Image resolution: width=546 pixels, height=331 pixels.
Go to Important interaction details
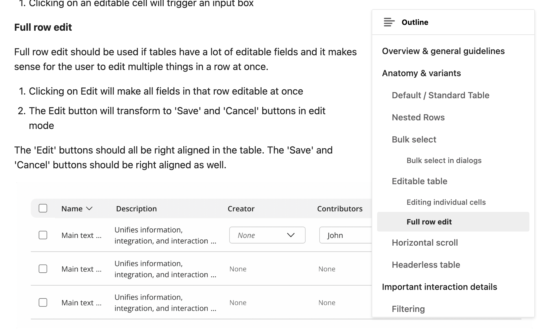pyautogui.click(x=439, y=287)
